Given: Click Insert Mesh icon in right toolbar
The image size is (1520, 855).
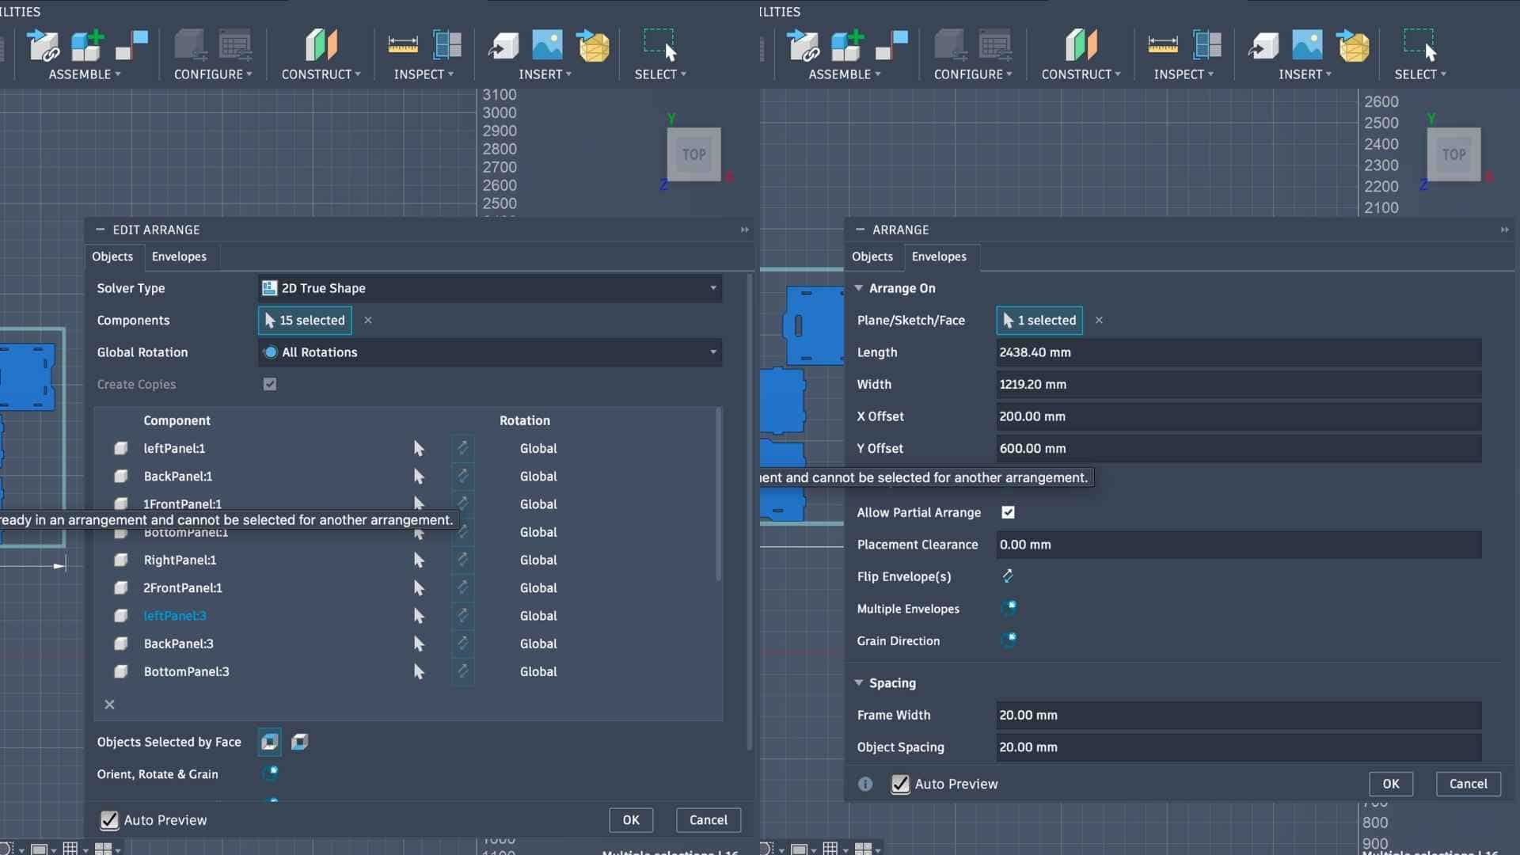Looking at the screenshot, I should (1353, 45).
